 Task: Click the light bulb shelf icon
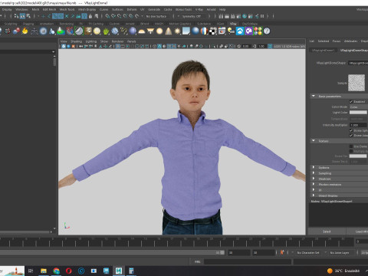(231, 31)
